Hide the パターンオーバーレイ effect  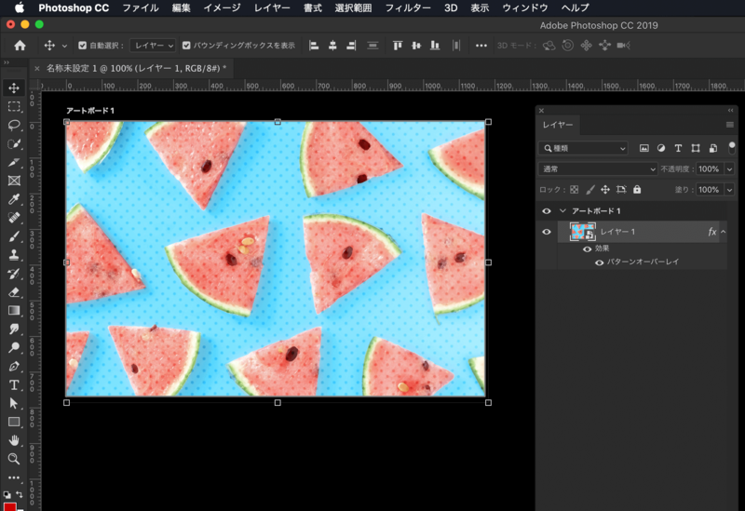[599, 262]
